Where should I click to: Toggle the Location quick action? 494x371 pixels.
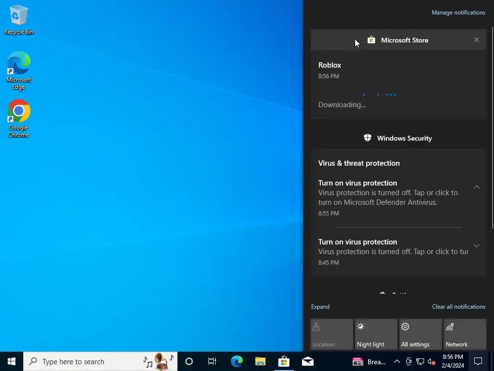click(x=331, y=334)
